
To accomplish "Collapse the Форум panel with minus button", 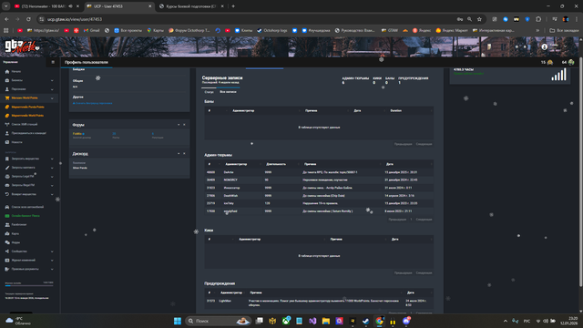I will (179, 125).
